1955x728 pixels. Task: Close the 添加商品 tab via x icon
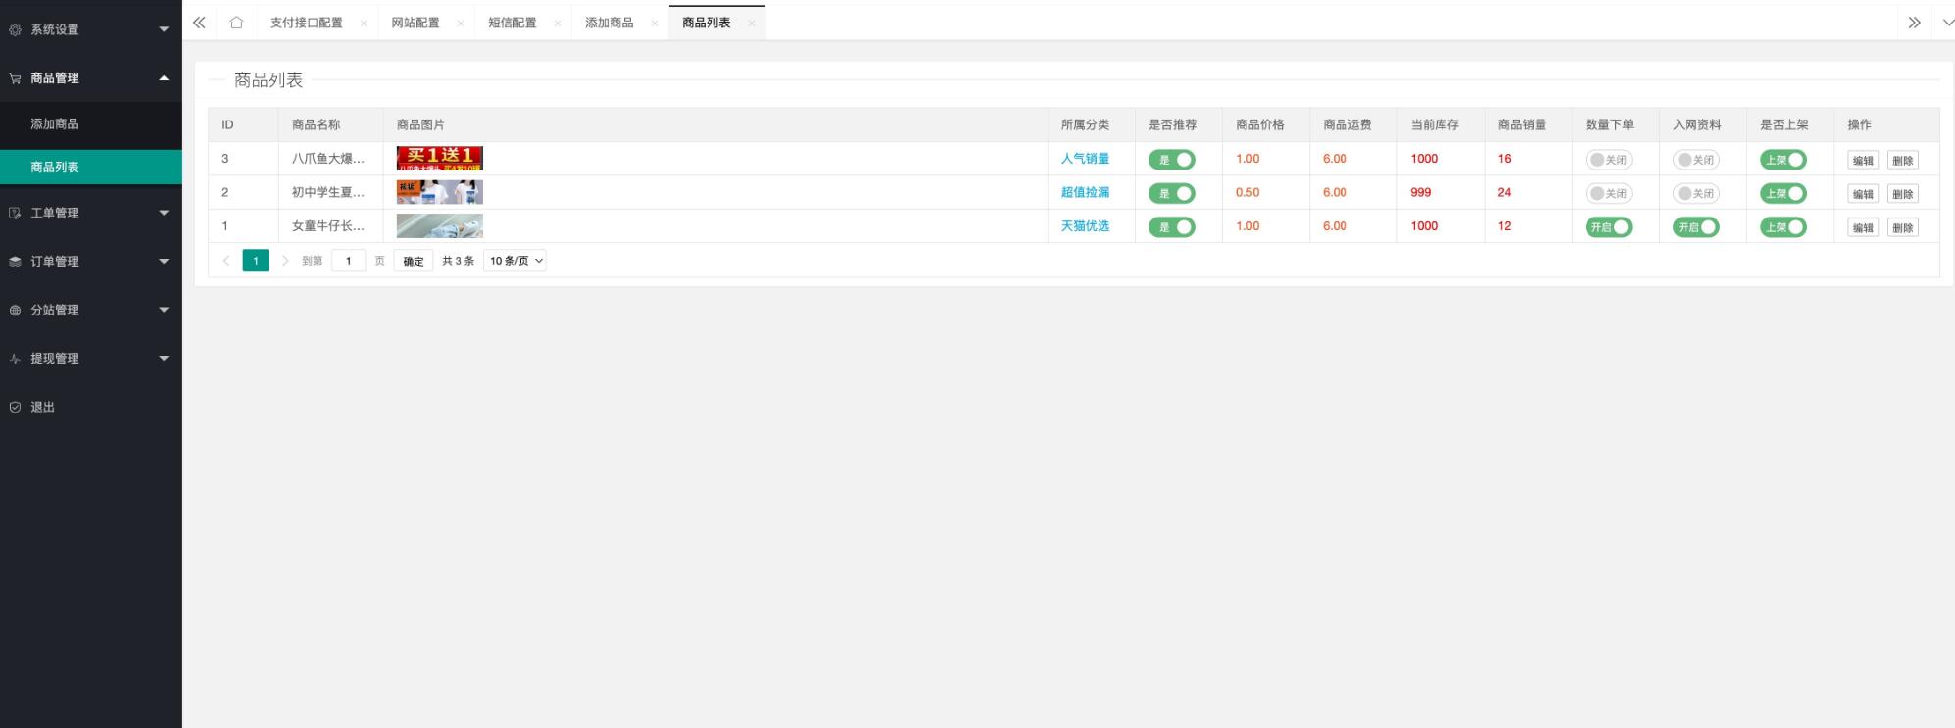(x=655, y=24)
